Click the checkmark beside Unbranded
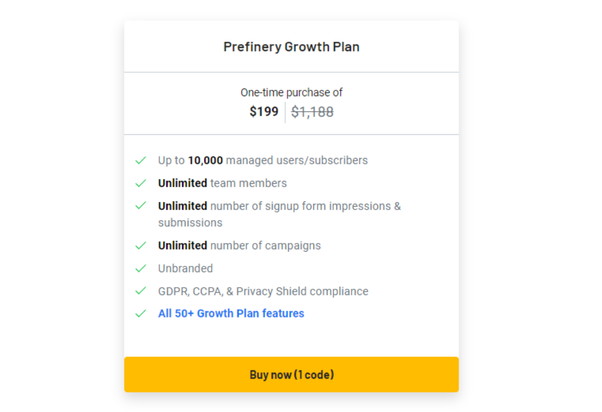 point(141,268)
